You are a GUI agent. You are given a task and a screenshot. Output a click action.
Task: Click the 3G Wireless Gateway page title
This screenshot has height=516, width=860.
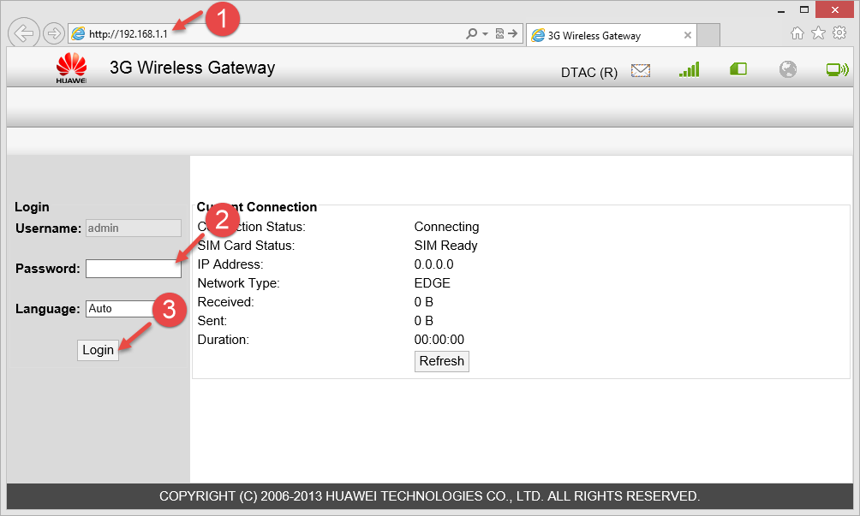pos(193,68)
